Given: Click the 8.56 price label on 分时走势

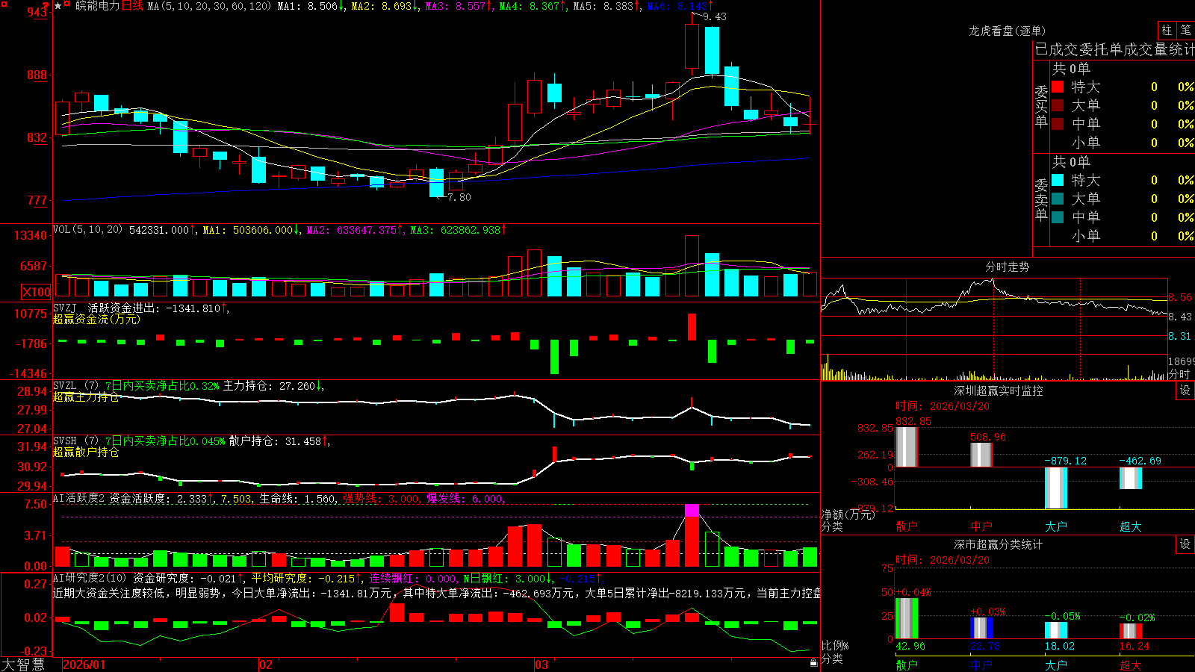Looking at the screenshot, I should point(1180,297).
